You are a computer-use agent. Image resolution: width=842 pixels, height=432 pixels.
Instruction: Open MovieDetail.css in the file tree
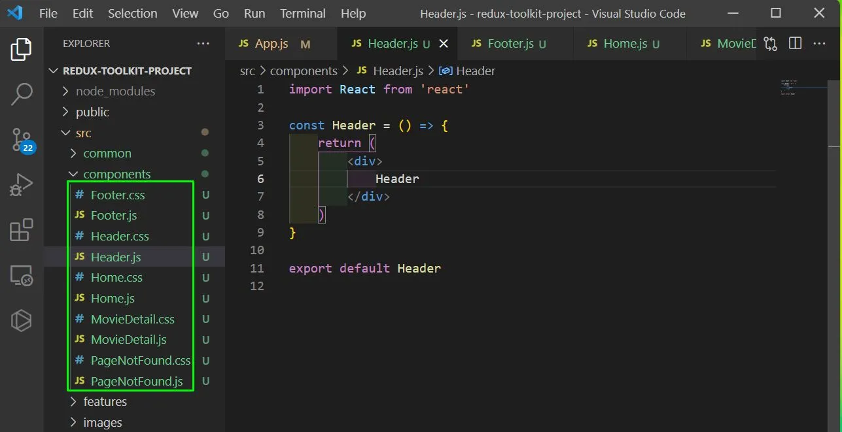[134, 319]
